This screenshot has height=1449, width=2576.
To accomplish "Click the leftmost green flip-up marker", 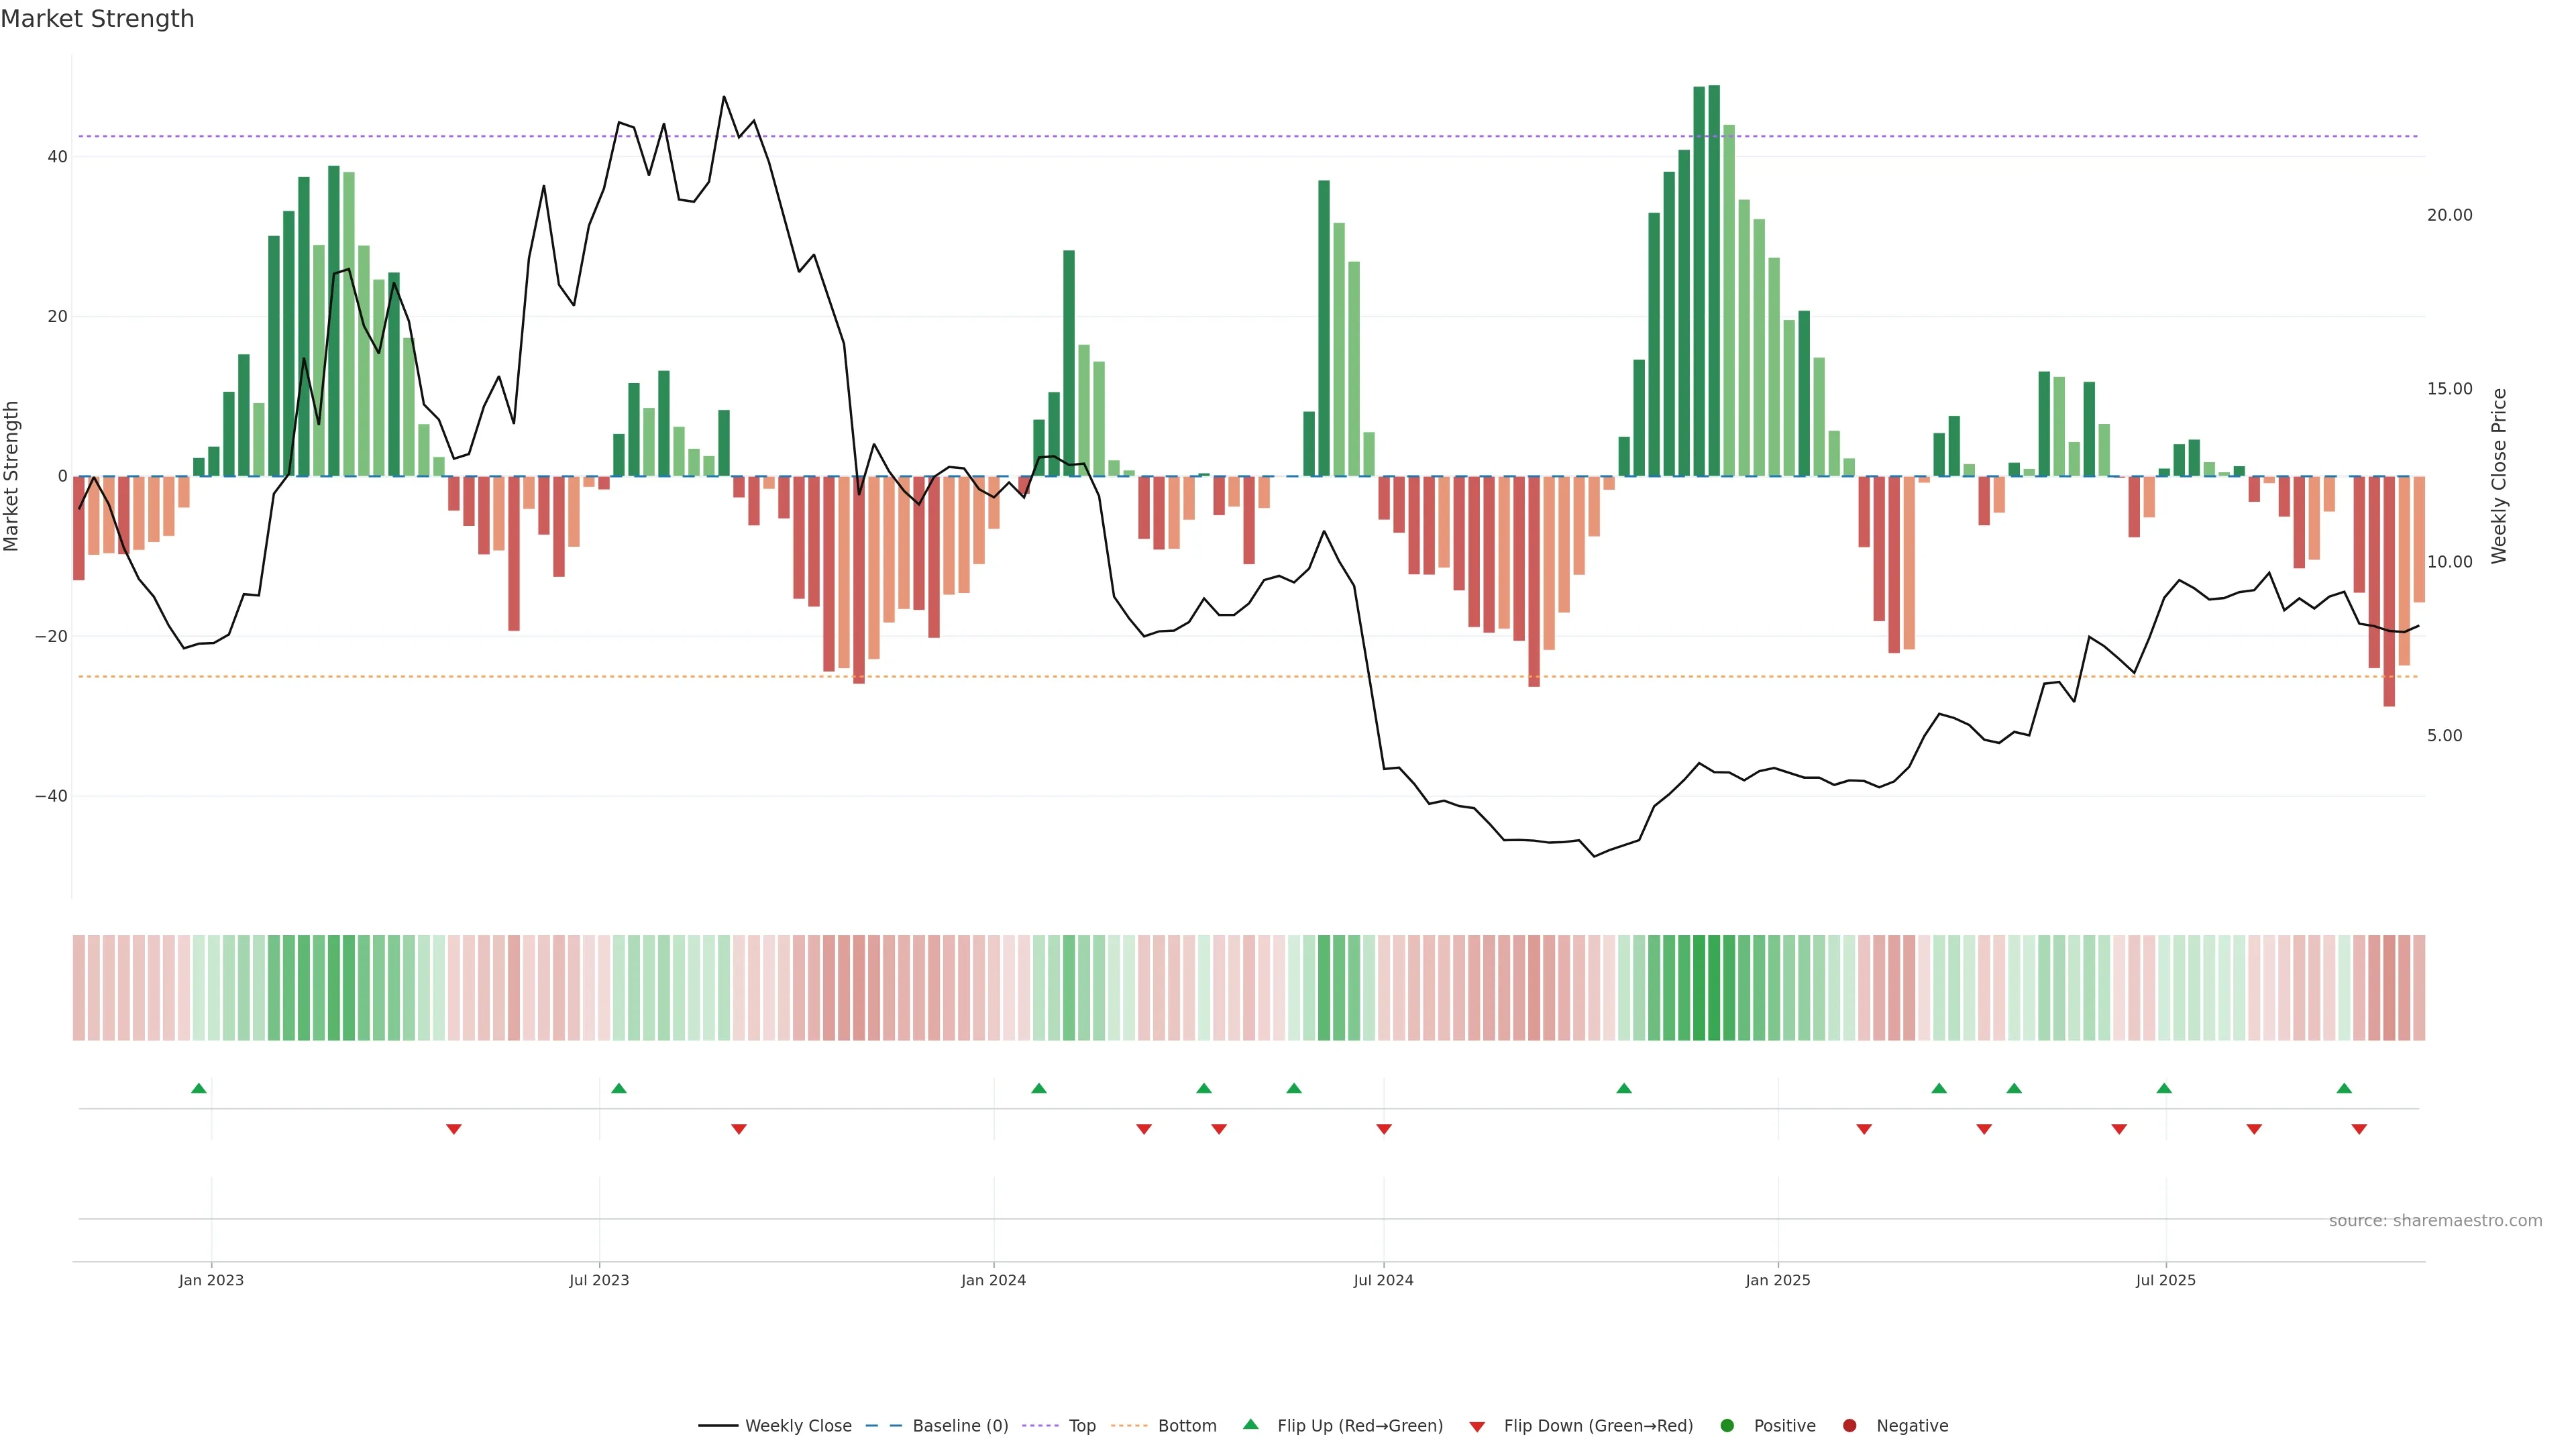I will [x=199, y=1088].
